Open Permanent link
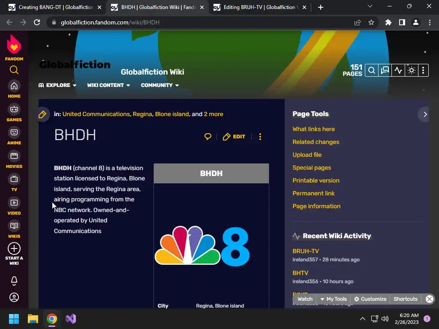Image resolution: width=439 pixels, height=329 pixels. coord(313,193)
